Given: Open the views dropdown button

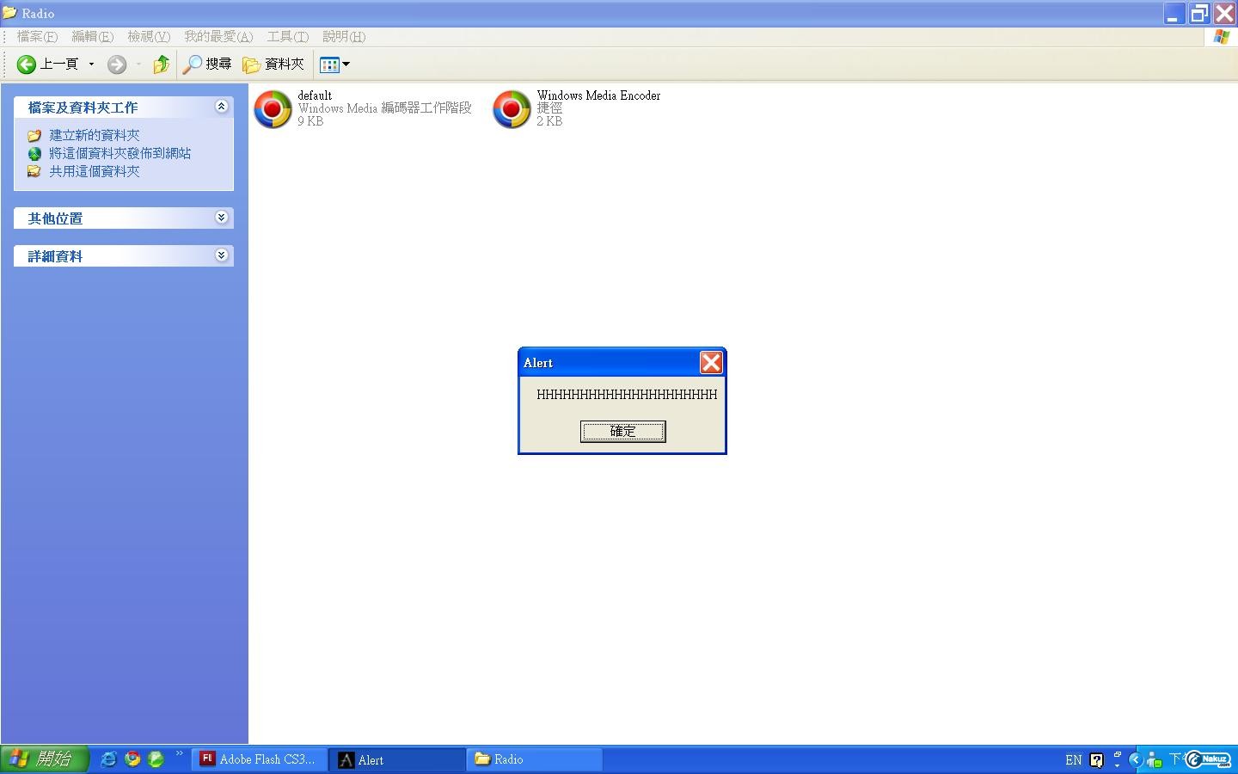Looking at the screenshot, I should click(x=334, y=64).
